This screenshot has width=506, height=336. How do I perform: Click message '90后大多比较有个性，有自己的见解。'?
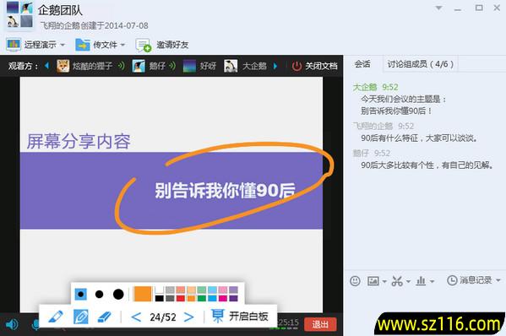(427, 165)
